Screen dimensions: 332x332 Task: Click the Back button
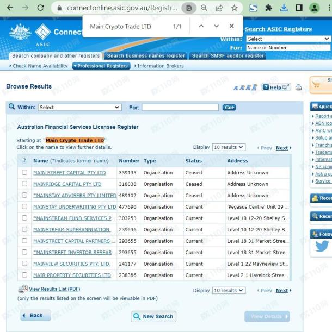click(35, 316)
